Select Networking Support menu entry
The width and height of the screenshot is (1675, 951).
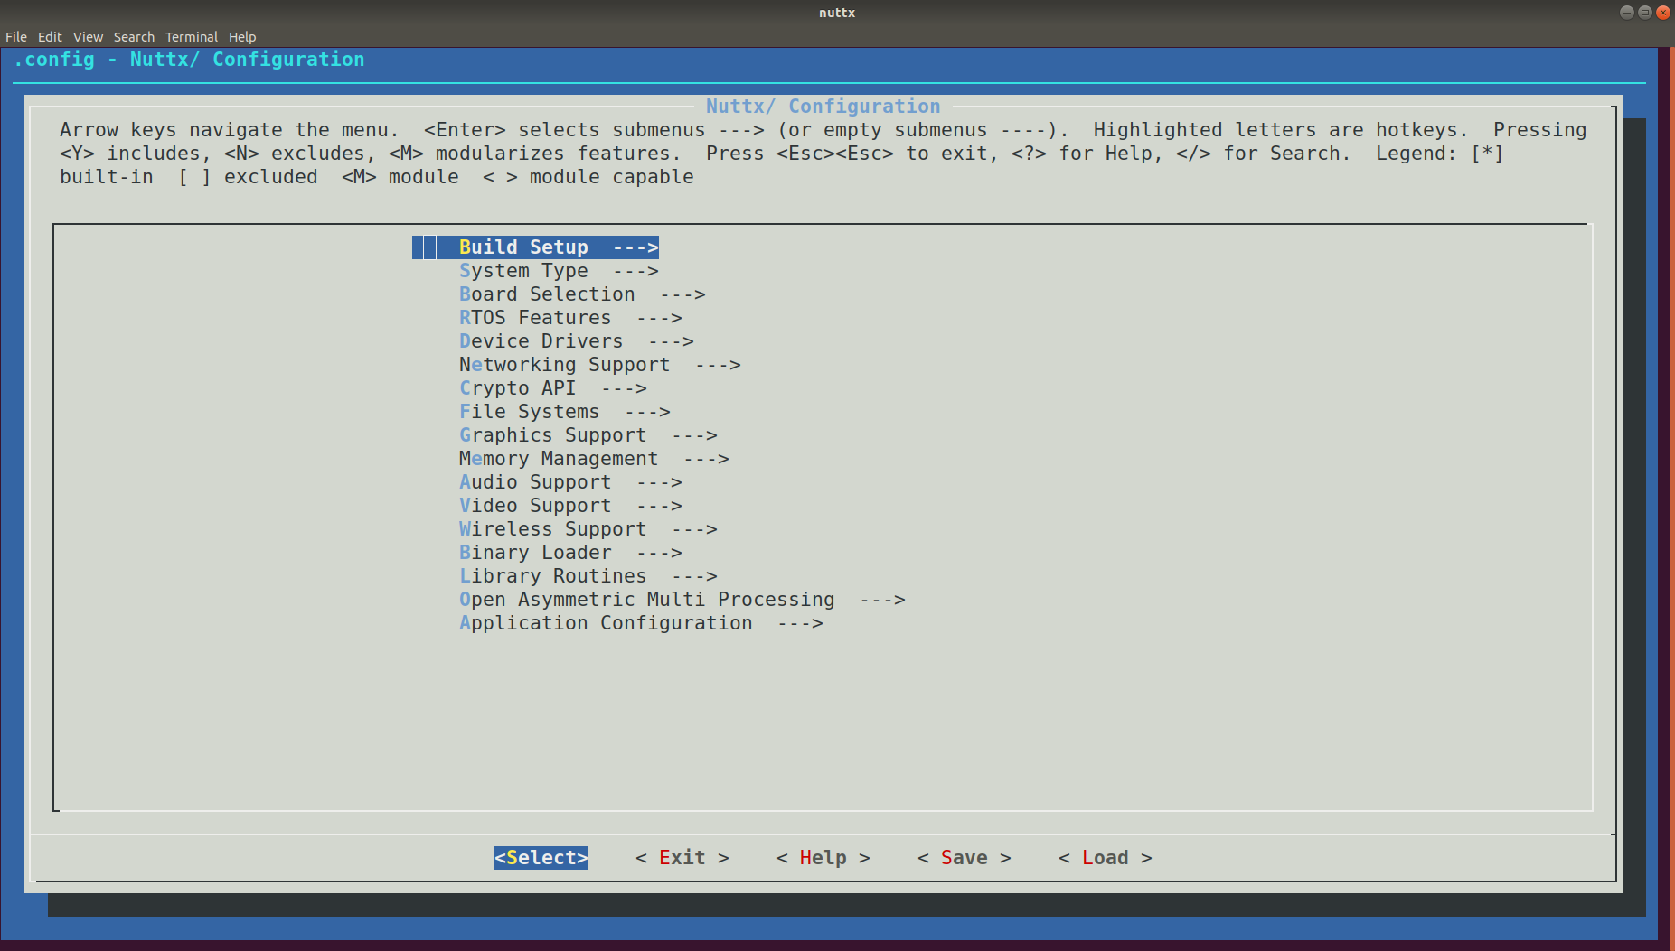pyautogui.click(x=598, y=365)
